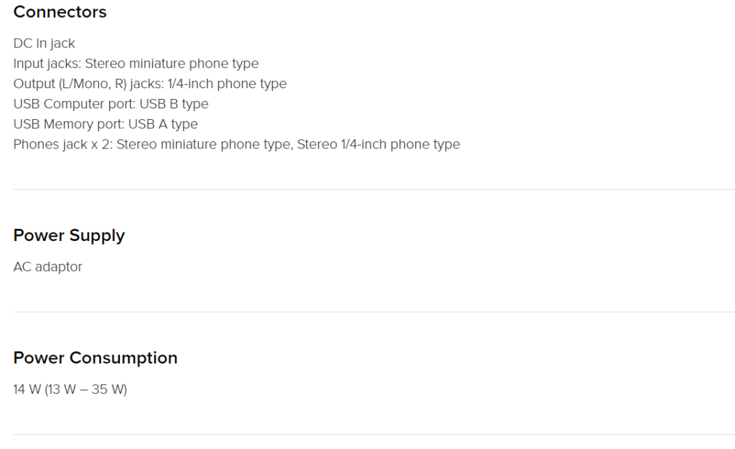The width and height of the screenshot is (735, 449).
Task: Click the divider line below Power Supply section
Action: [x=374, y=312]
